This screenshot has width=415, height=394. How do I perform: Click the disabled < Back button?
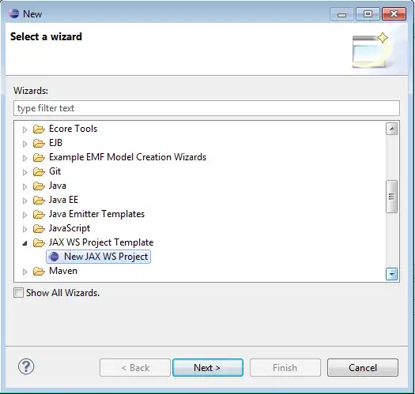135,368
